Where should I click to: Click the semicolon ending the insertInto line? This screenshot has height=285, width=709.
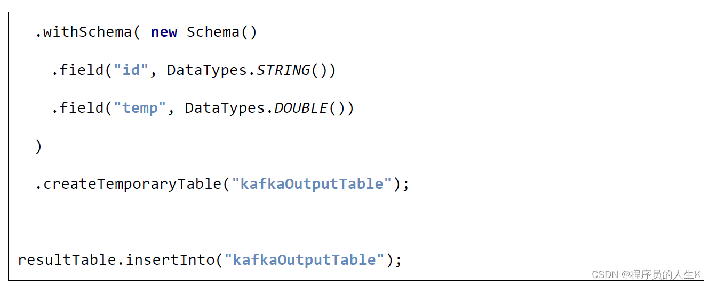coord(398,260)
